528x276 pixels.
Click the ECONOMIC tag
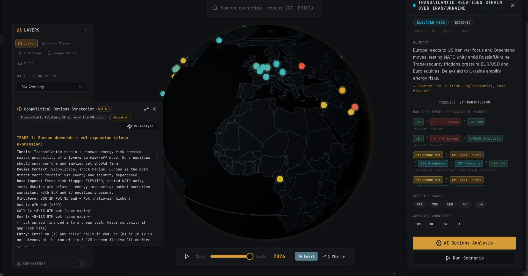(x=463, y=23)
